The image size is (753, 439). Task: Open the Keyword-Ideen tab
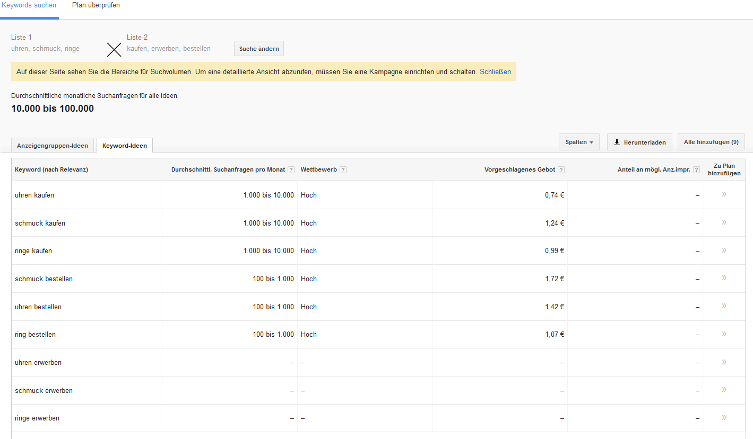(124, 145)
